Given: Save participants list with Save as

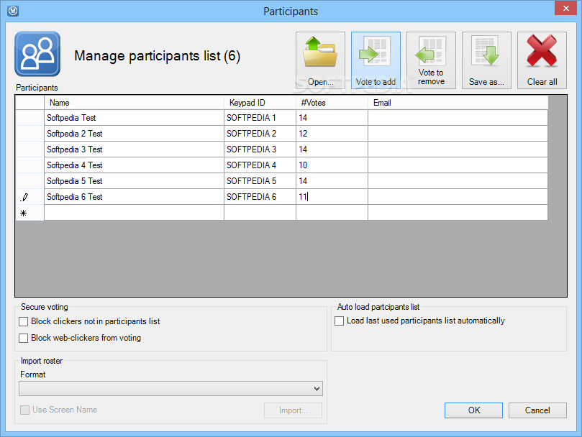Looking at the screenshot, I should click(486, 60).
